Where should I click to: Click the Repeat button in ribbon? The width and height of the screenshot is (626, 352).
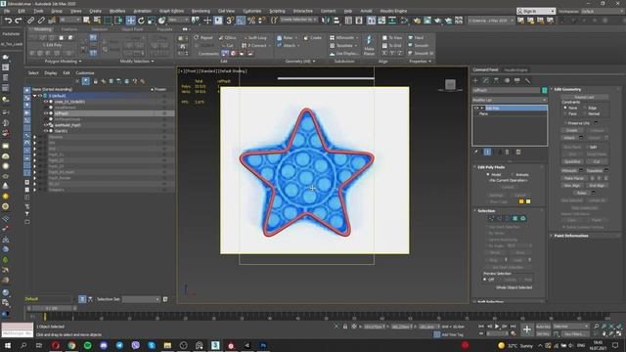tap(203, 38)
